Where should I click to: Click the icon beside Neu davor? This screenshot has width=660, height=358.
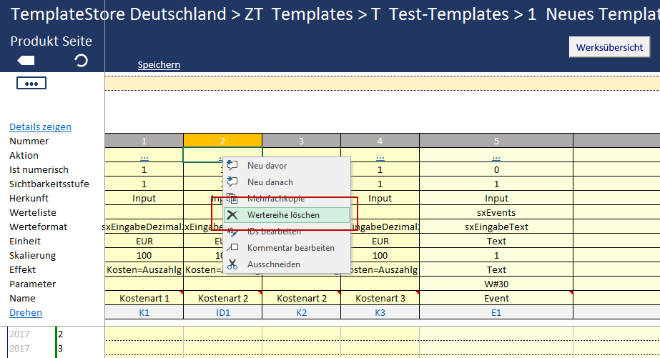[x=232, y=166]
